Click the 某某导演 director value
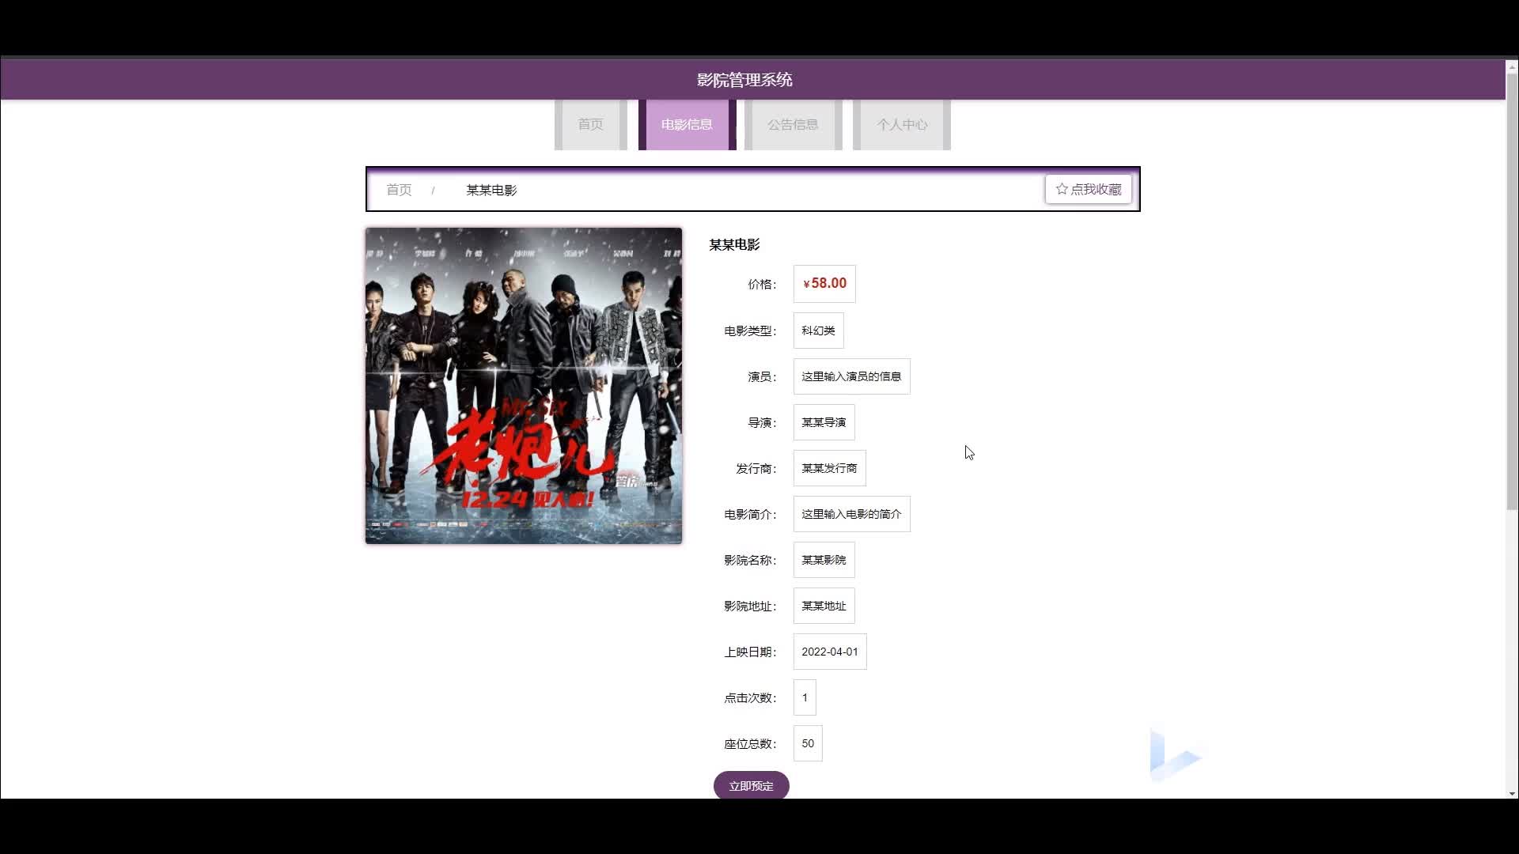The image size is (1519, 854). [824, 422]
